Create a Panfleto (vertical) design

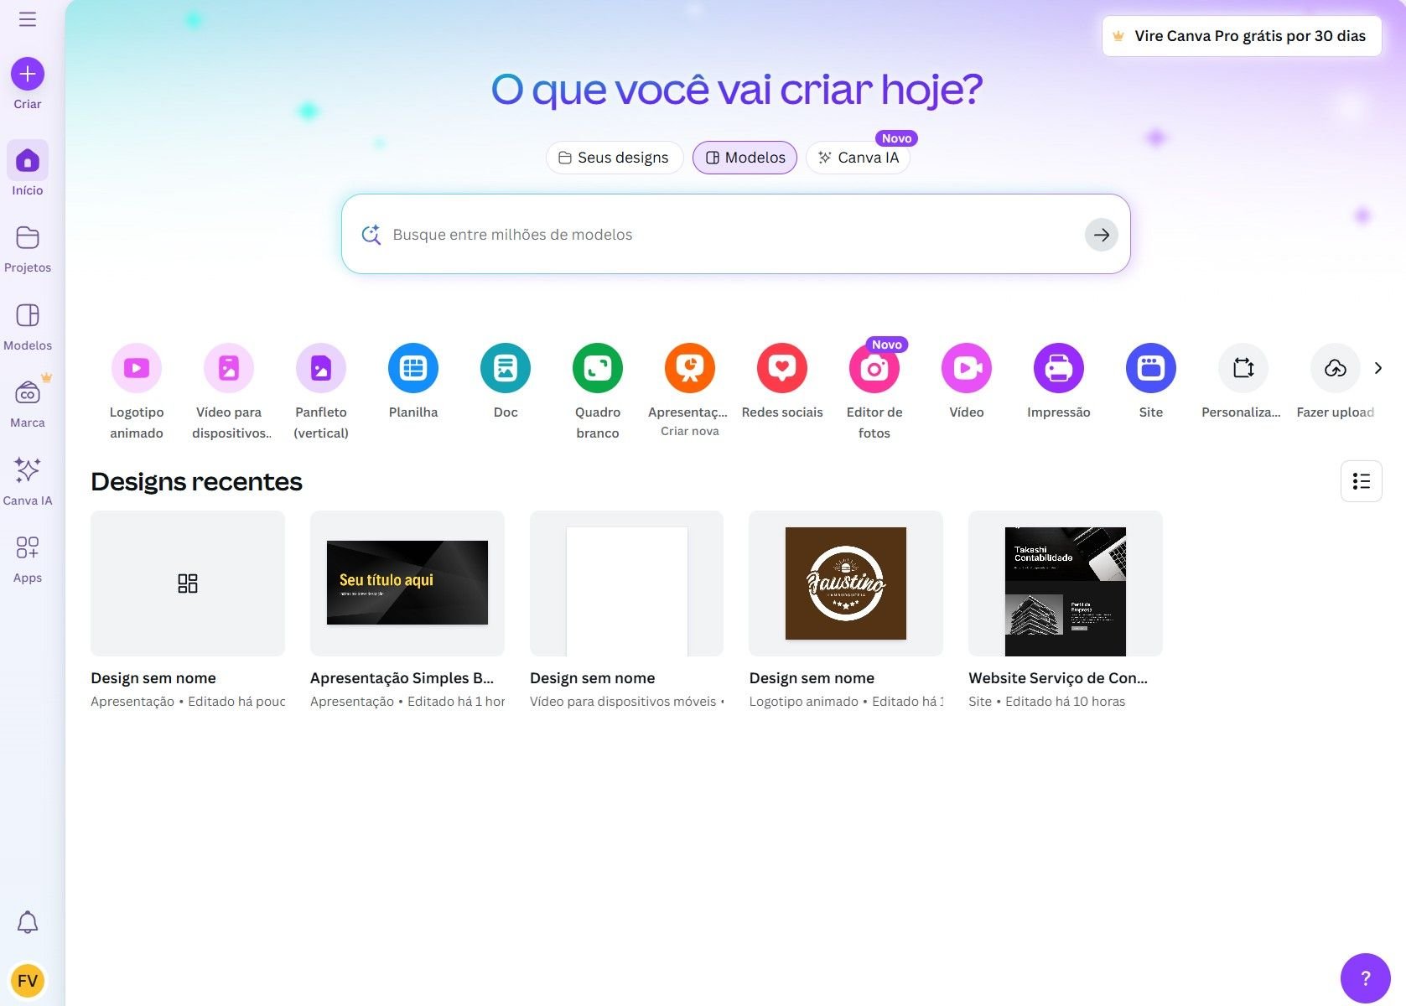(321, 368)
